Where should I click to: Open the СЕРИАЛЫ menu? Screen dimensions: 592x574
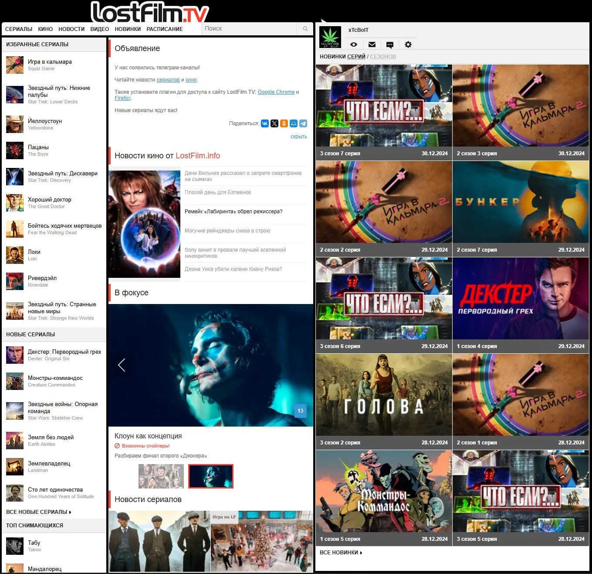tap(19, 29)
